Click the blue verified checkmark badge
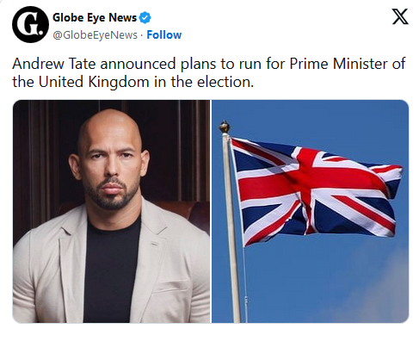The width and height of the screenshot is (419, 341). [145, 18]
